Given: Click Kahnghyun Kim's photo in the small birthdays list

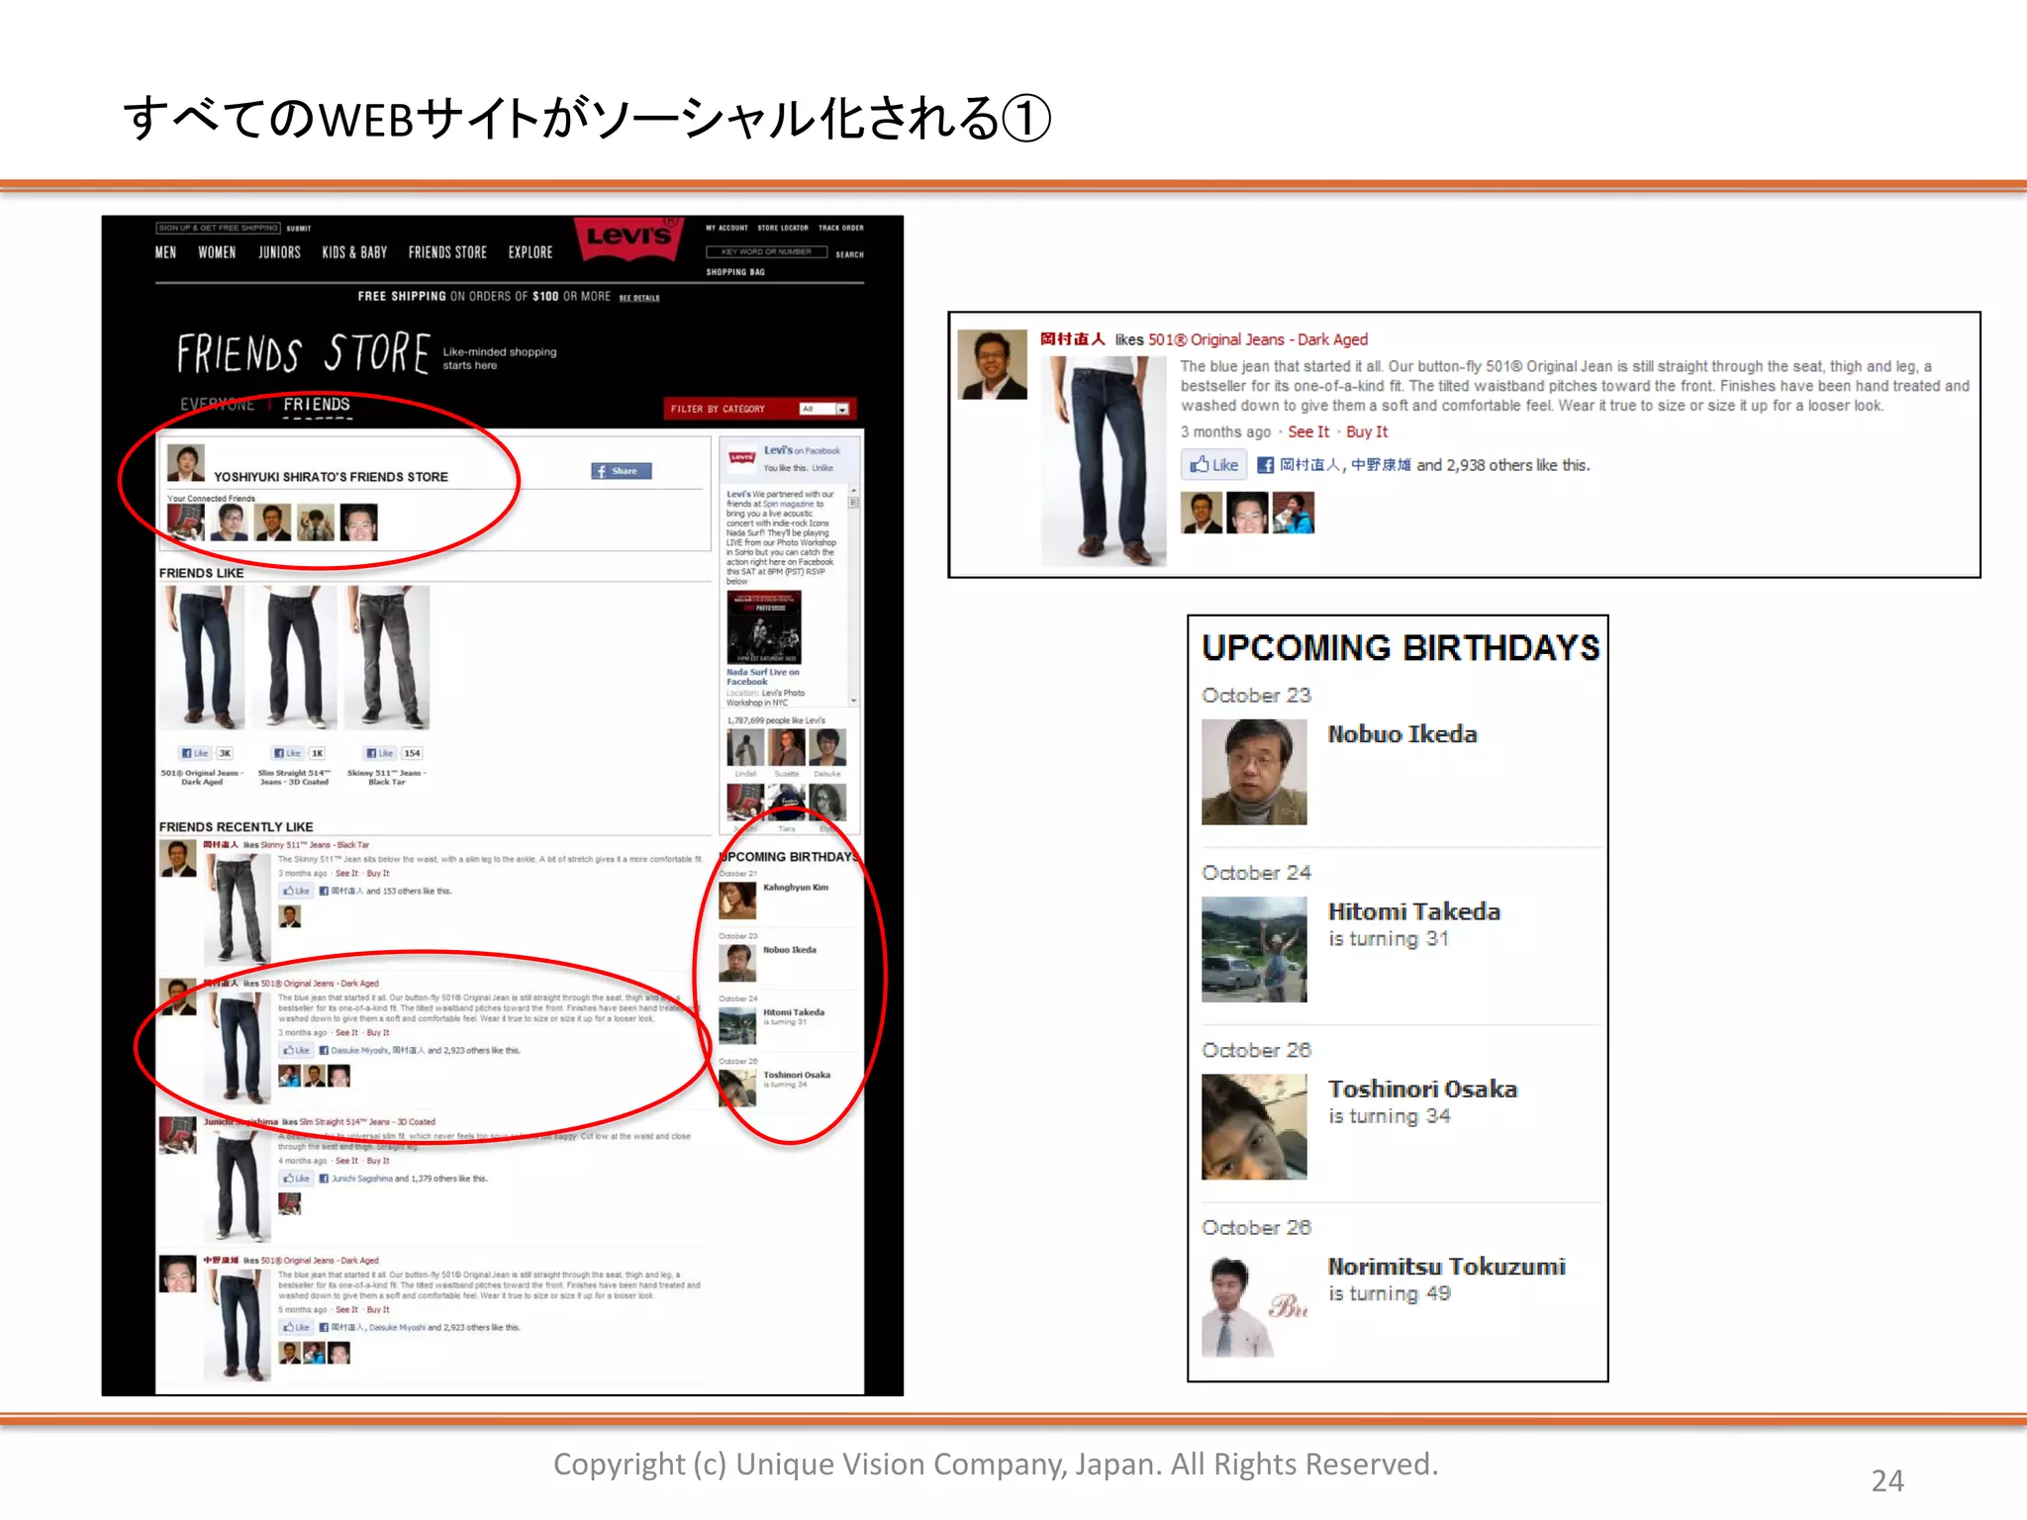Looking at the screenshot, I should point(737,901).
